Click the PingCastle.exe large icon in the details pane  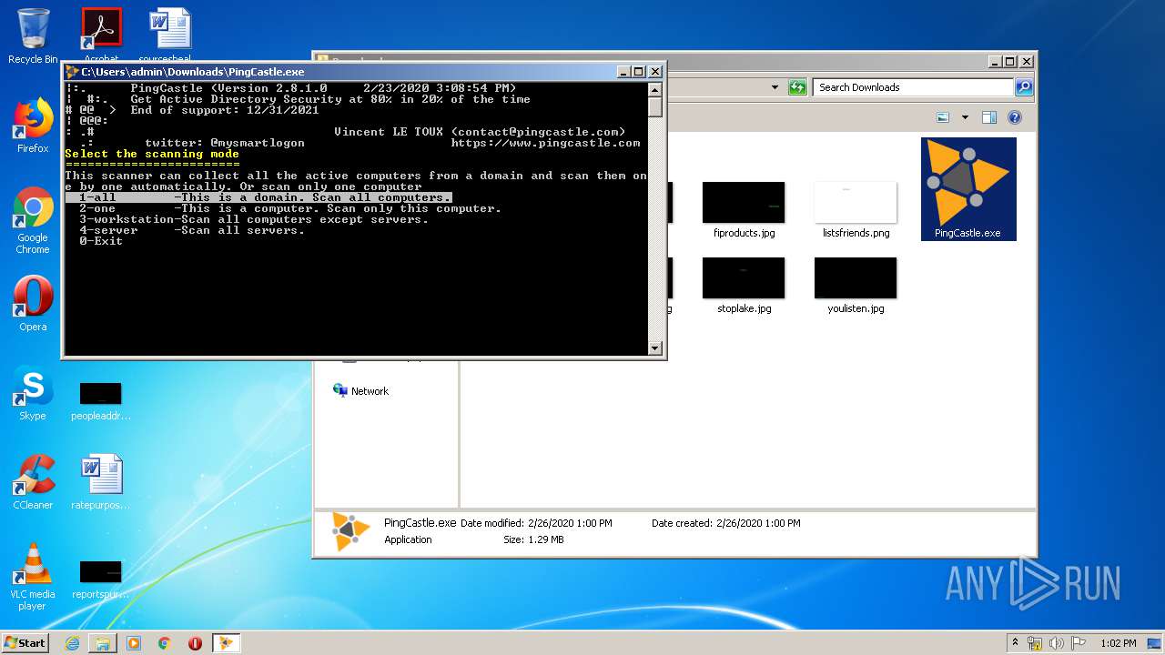point(350,531)
